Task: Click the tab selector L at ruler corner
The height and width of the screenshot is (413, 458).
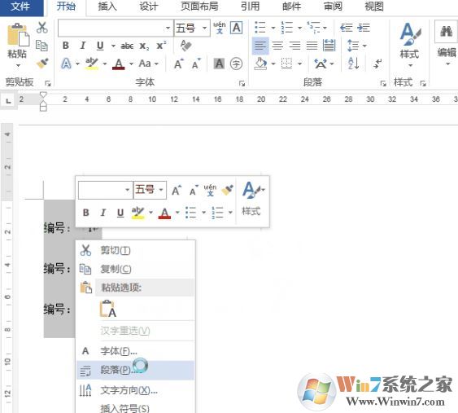Action: pos(8,101)
